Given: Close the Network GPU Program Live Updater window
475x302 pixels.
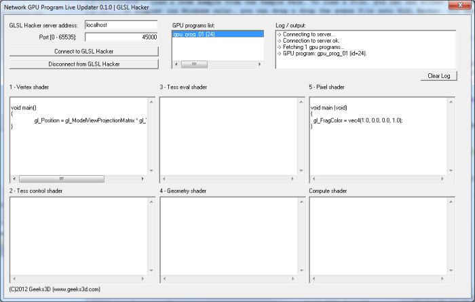Looking at the screenshot, I should 460,5.
